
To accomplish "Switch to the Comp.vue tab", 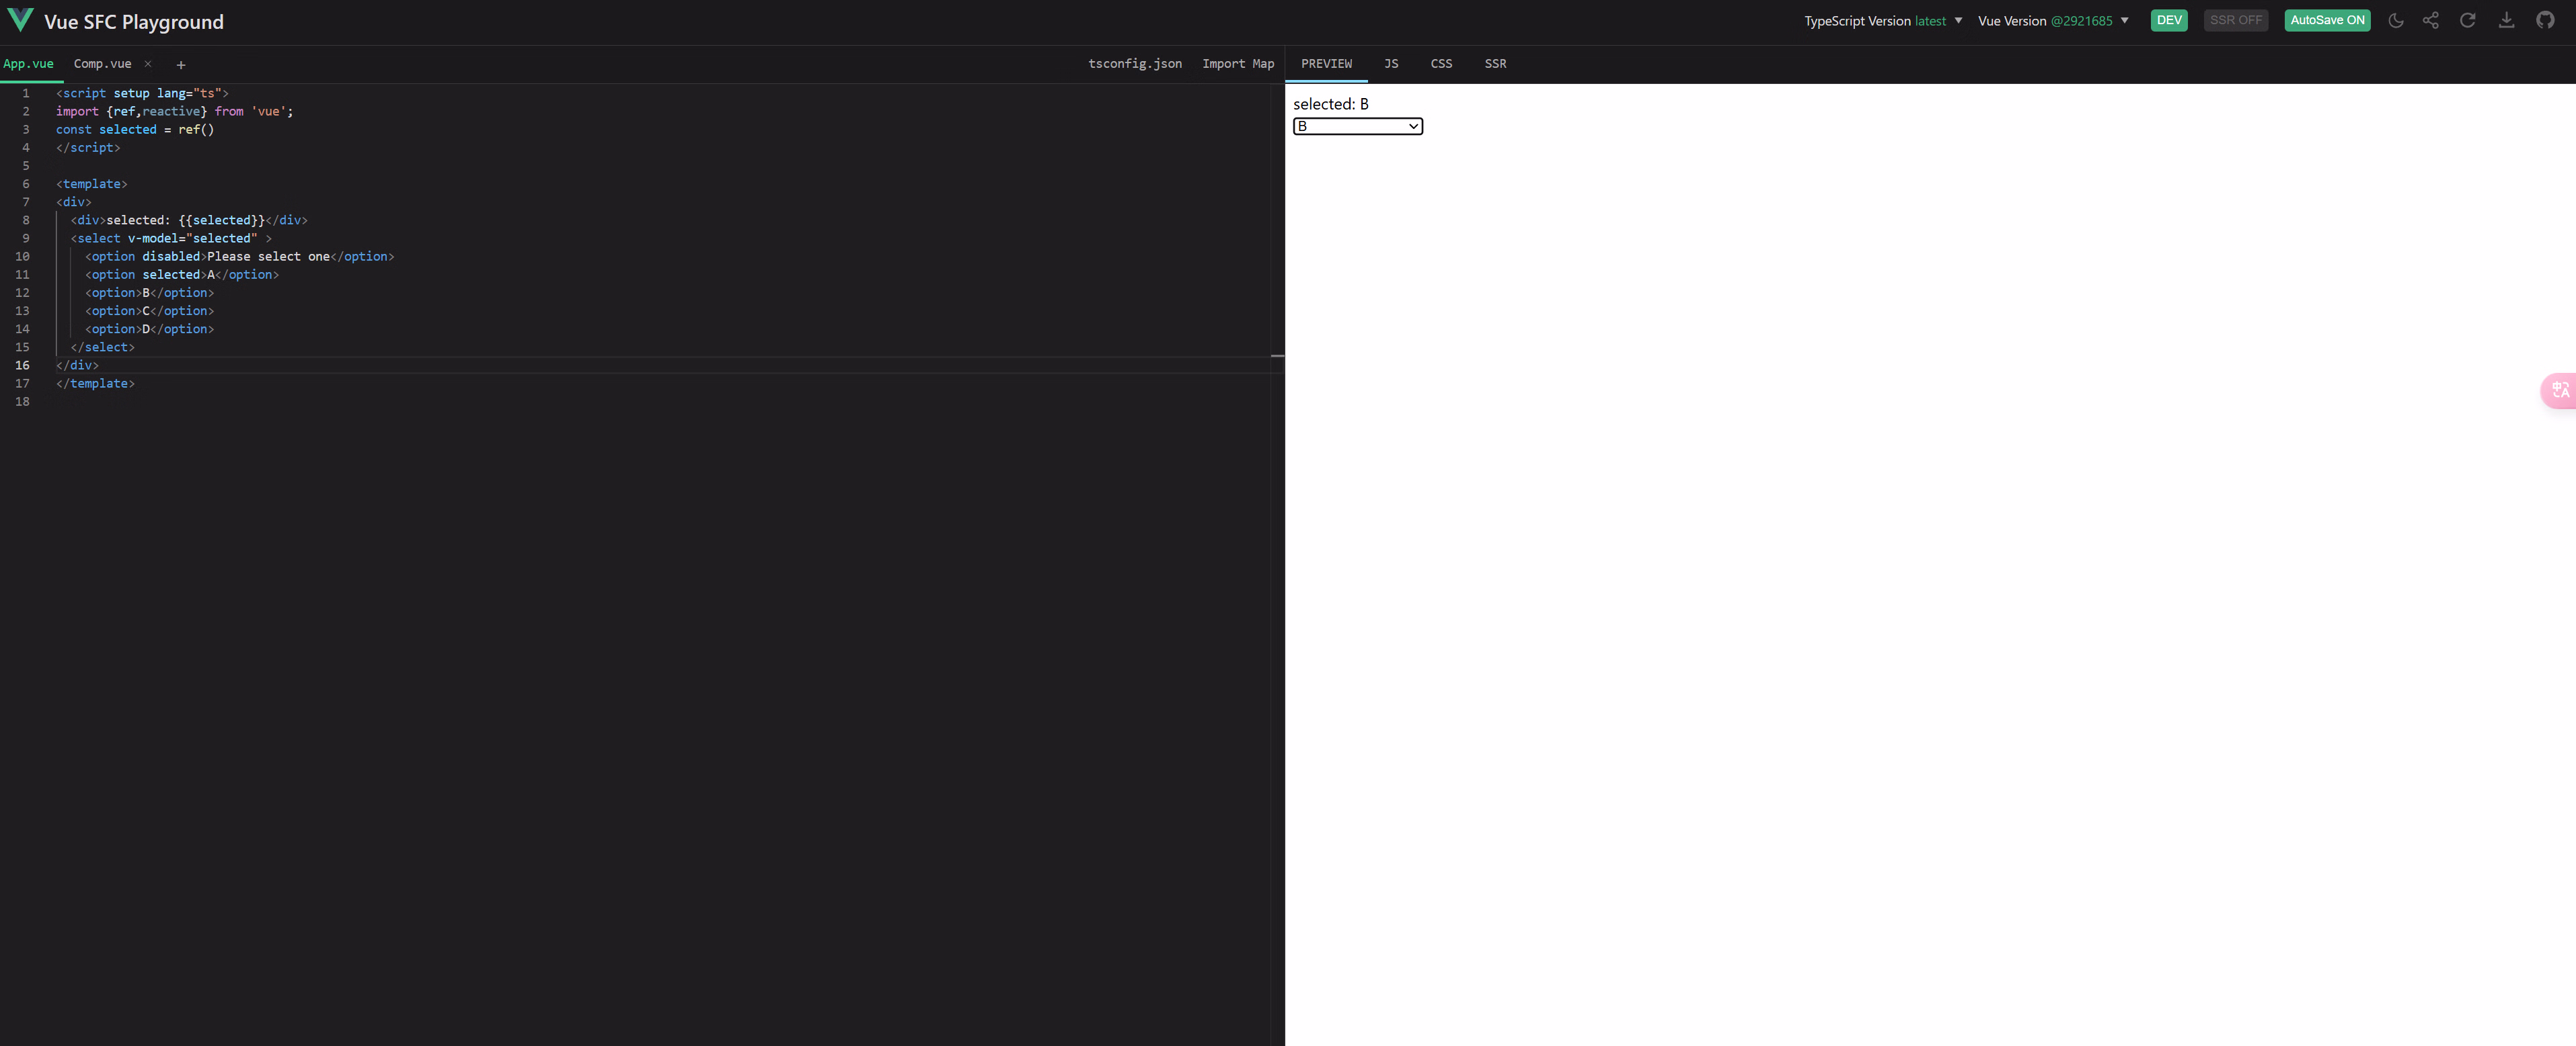I will [x=102, y=64].
